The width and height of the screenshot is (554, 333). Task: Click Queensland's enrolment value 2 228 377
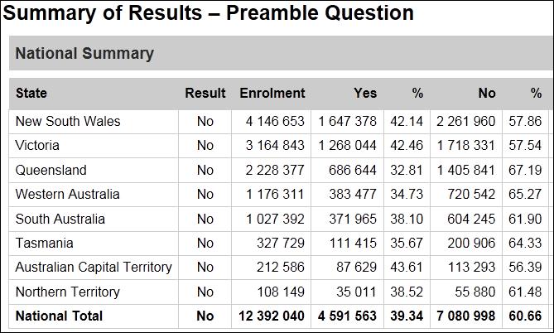pyautogui.click(x=275, y=170)
